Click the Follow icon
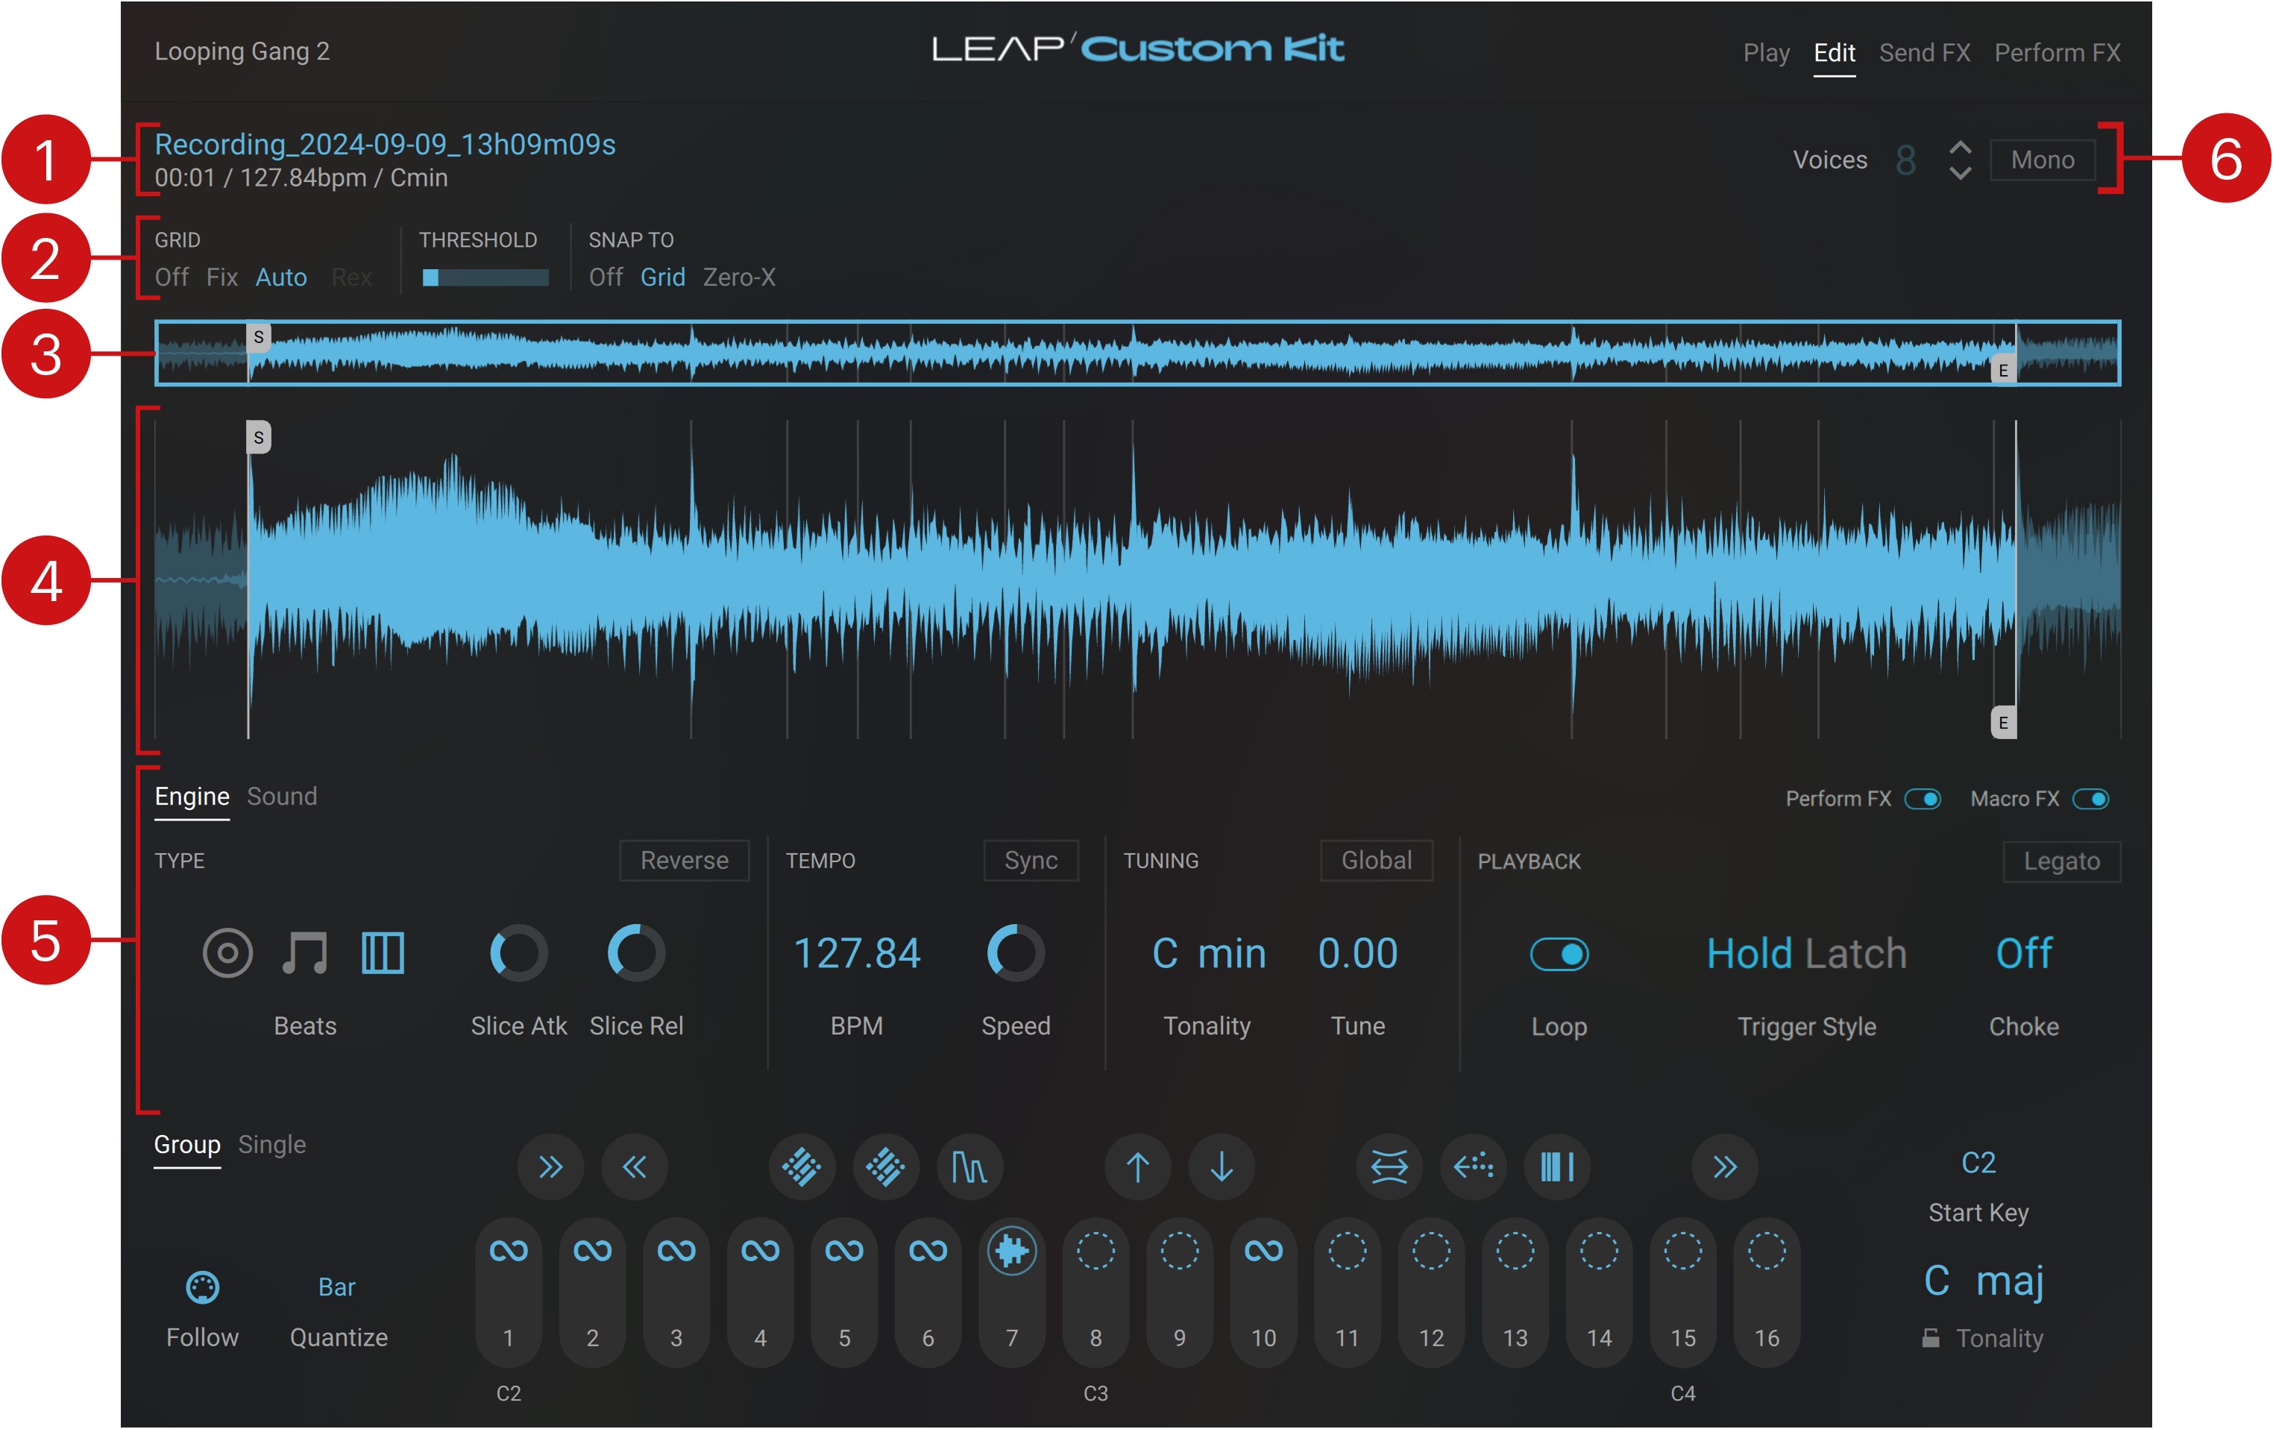The height and width of the screenshot is (1429, 2273). tap(202, 1287)
